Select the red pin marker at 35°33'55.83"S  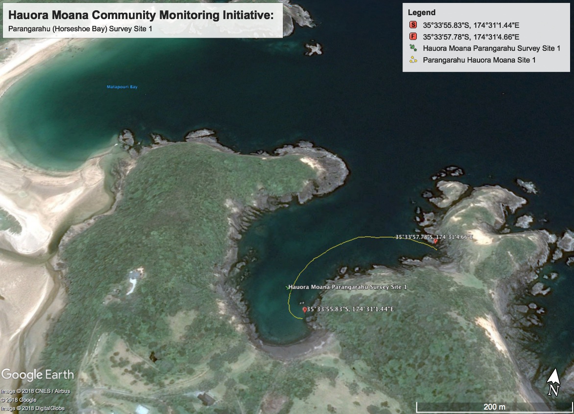(304, 309)
